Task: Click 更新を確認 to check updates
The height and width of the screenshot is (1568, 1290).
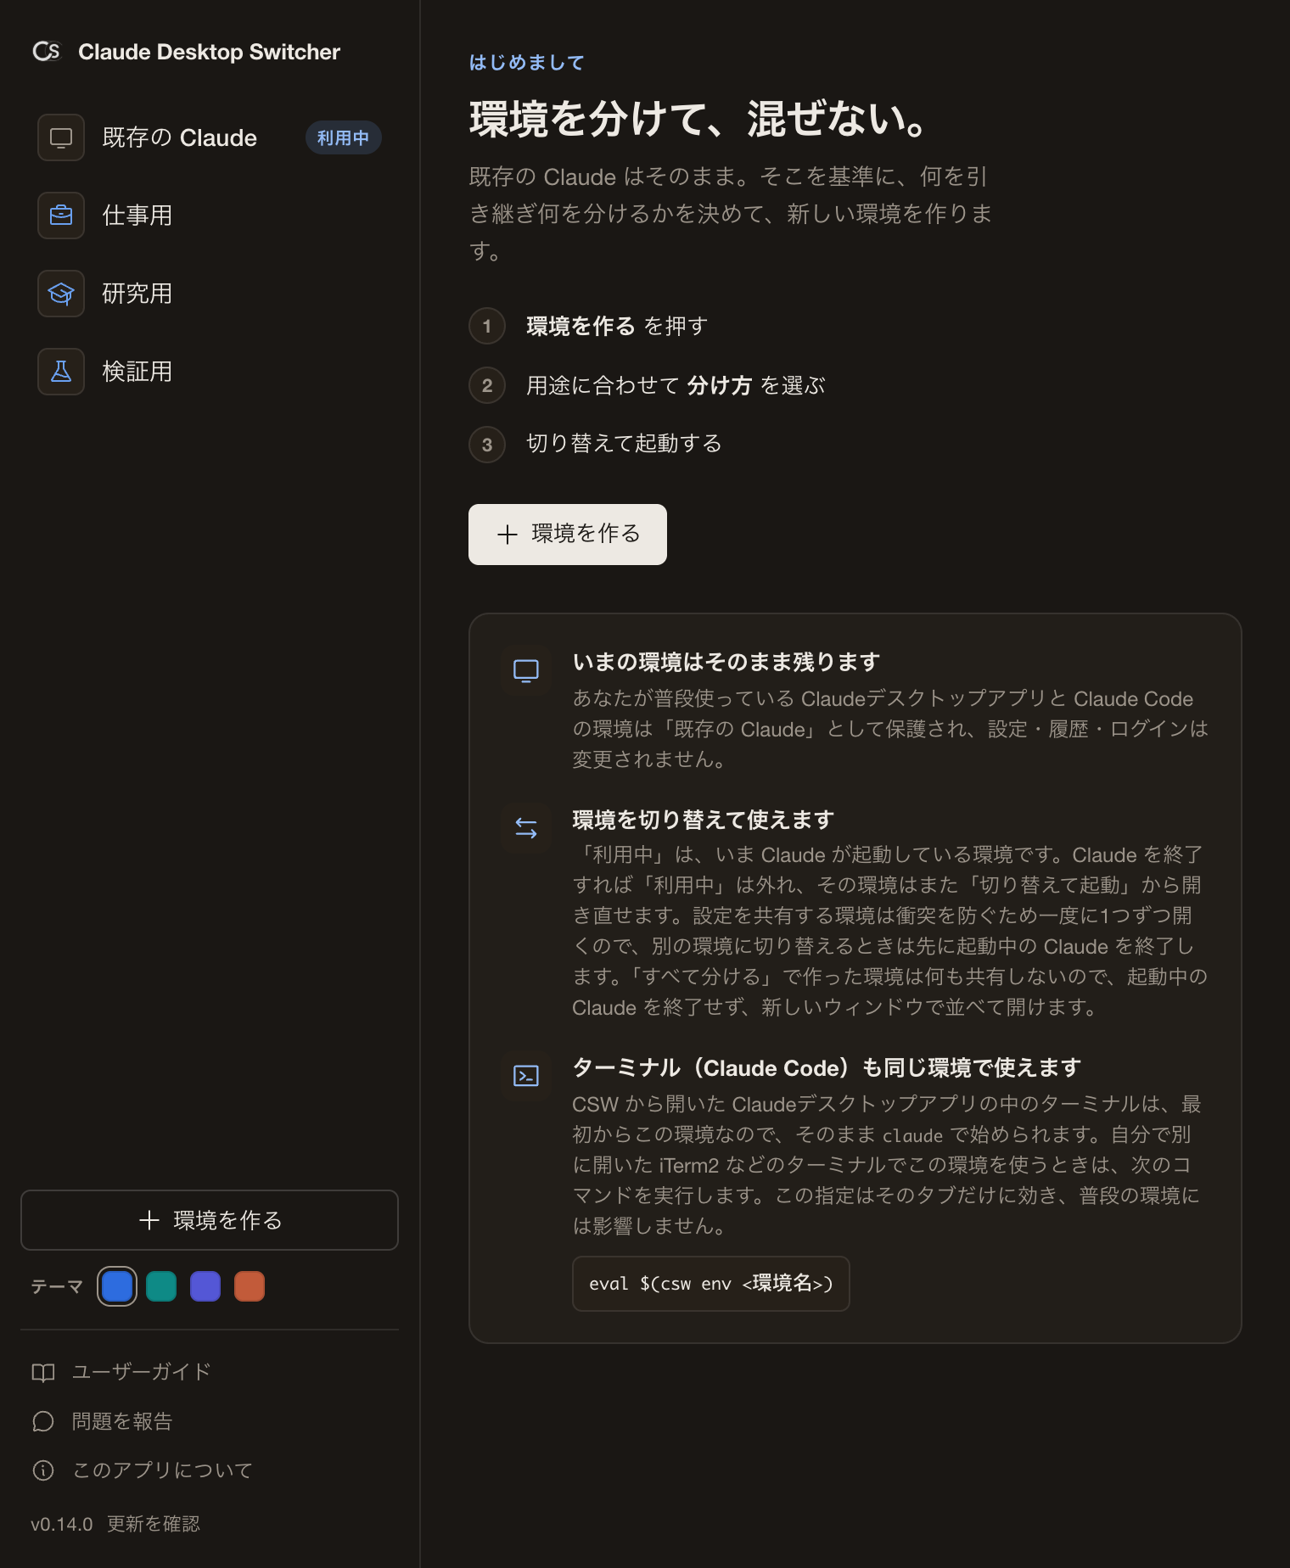Action: tap(154, 1524)
